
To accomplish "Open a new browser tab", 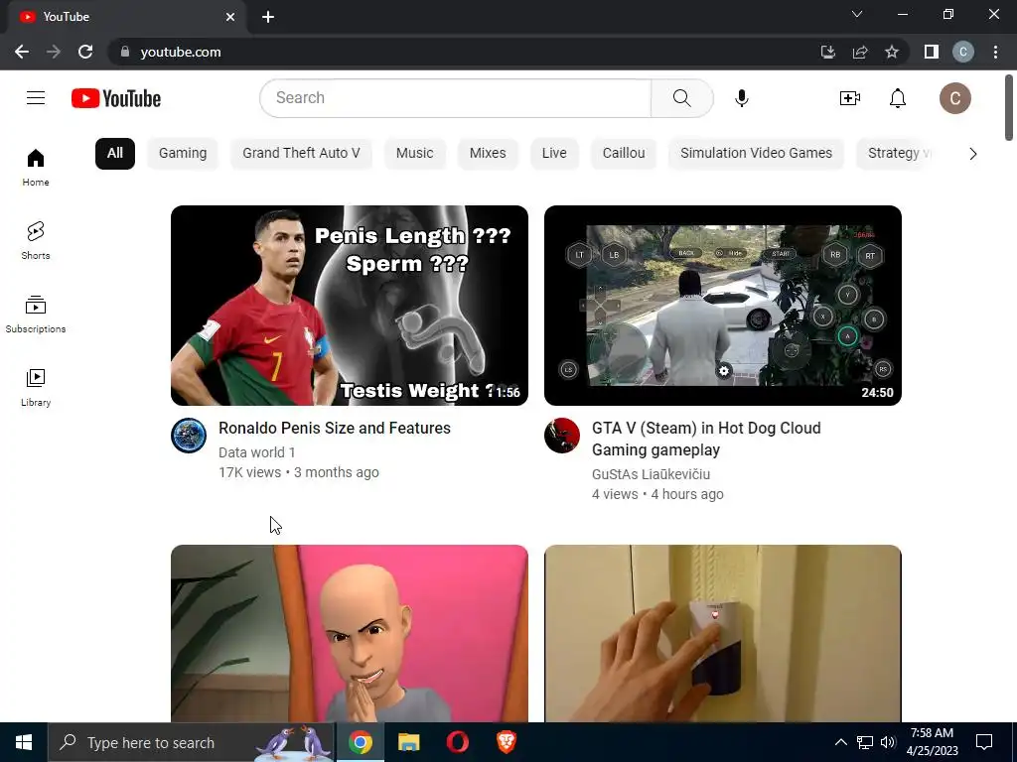I will pyautogui.click(x=268, y=17).
